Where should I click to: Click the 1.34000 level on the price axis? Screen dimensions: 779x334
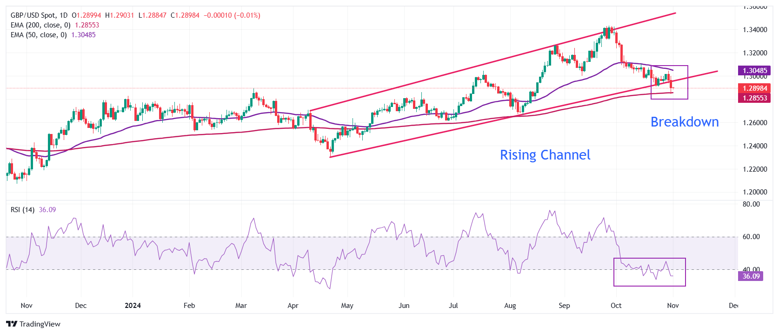coord(755,30)
